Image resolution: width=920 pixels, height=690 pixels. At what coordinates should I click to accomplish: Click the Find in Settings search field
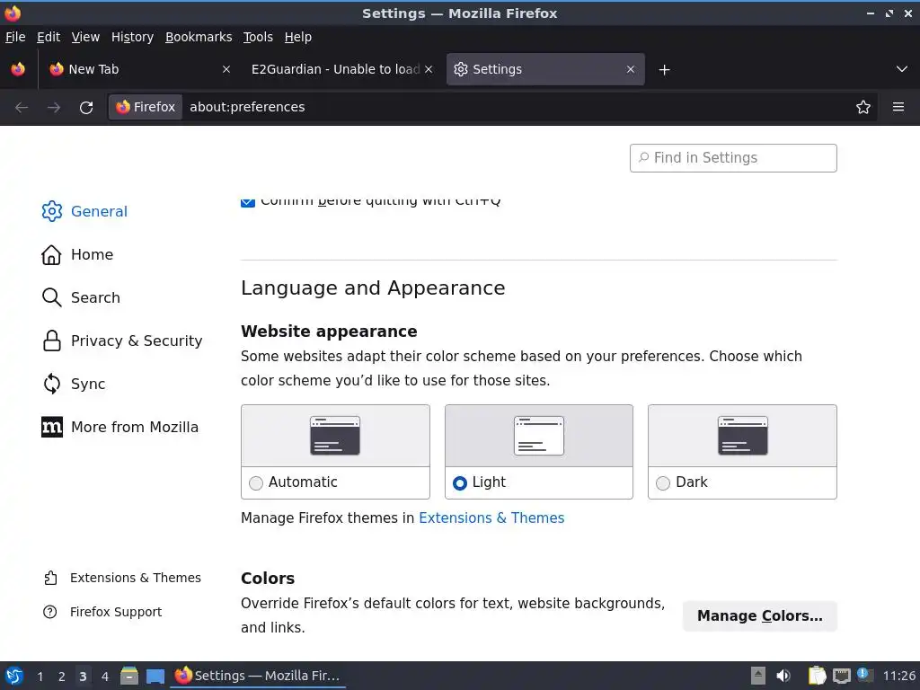733,158
